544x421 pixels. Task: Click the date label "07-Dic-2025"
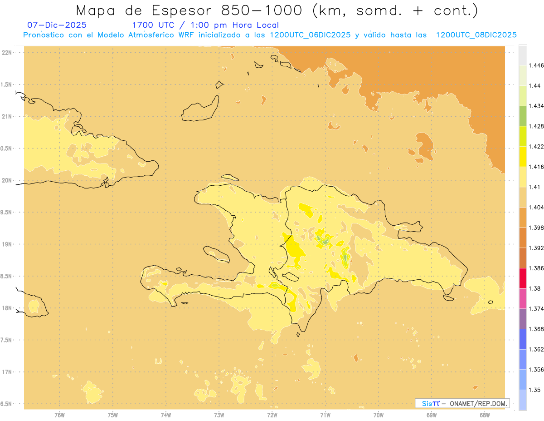[x=57, y=25]
